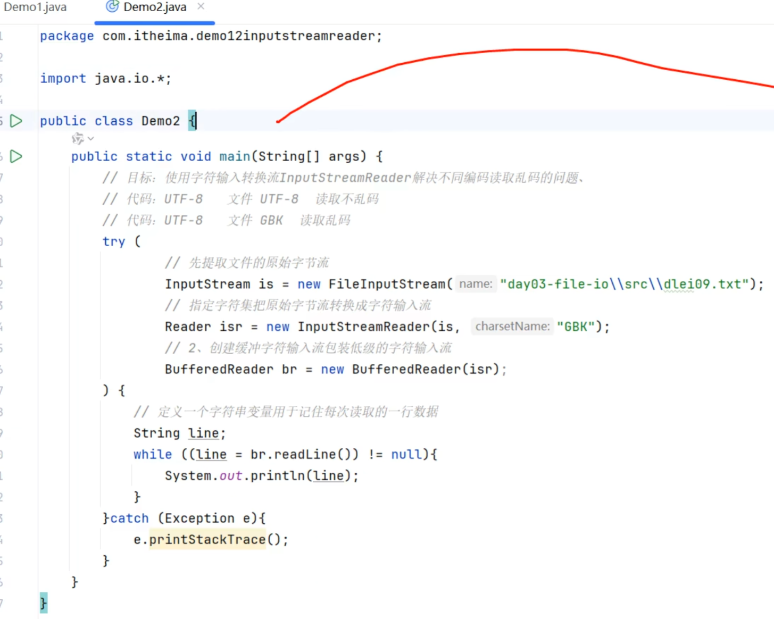Click the 'charsetName:' parameter hint
Image resolution: width=774 pixels, height=619 pixels.
coord(512,327)
